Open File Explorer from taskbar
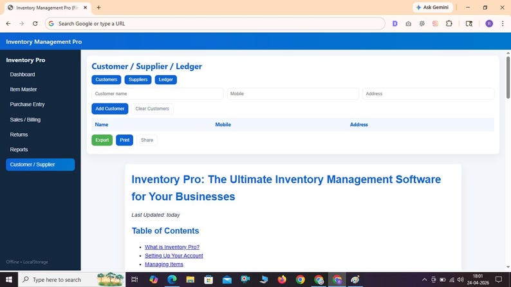Image resolution: width=511 pixels, height=287 pixels. point(190,279)
